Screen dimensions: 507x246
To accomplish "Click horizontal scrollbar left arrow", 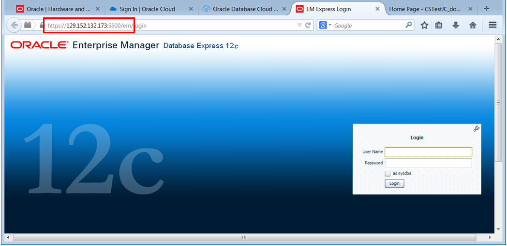I will click(8, 237).
